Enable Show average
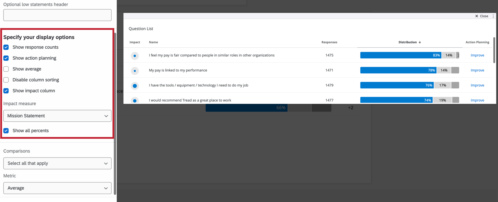Screen dimensions: 498x202 6,69
